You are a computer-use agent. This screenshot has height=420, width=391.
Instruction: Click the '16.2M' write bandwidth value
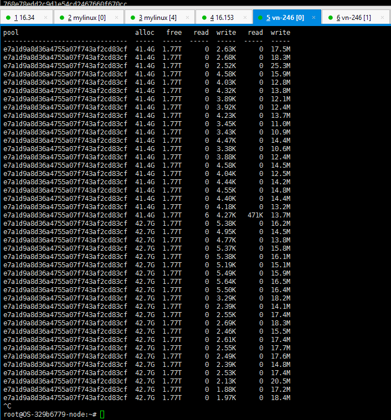[x=281, y=224]
